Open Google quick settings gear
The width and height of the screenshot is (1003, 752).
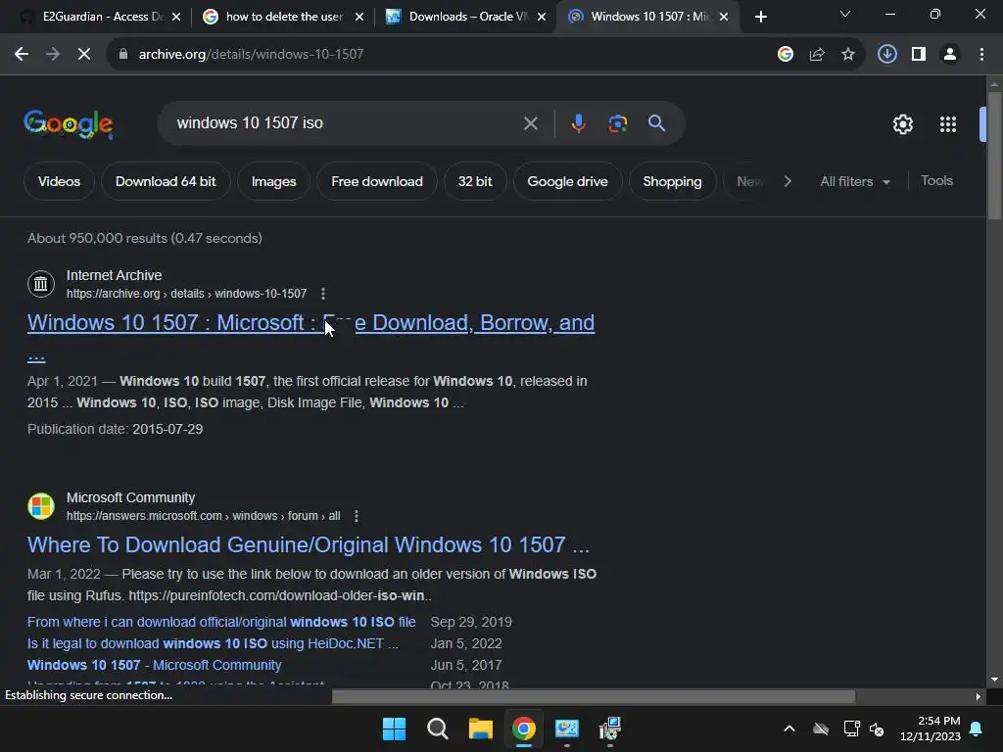coord(903,124)
